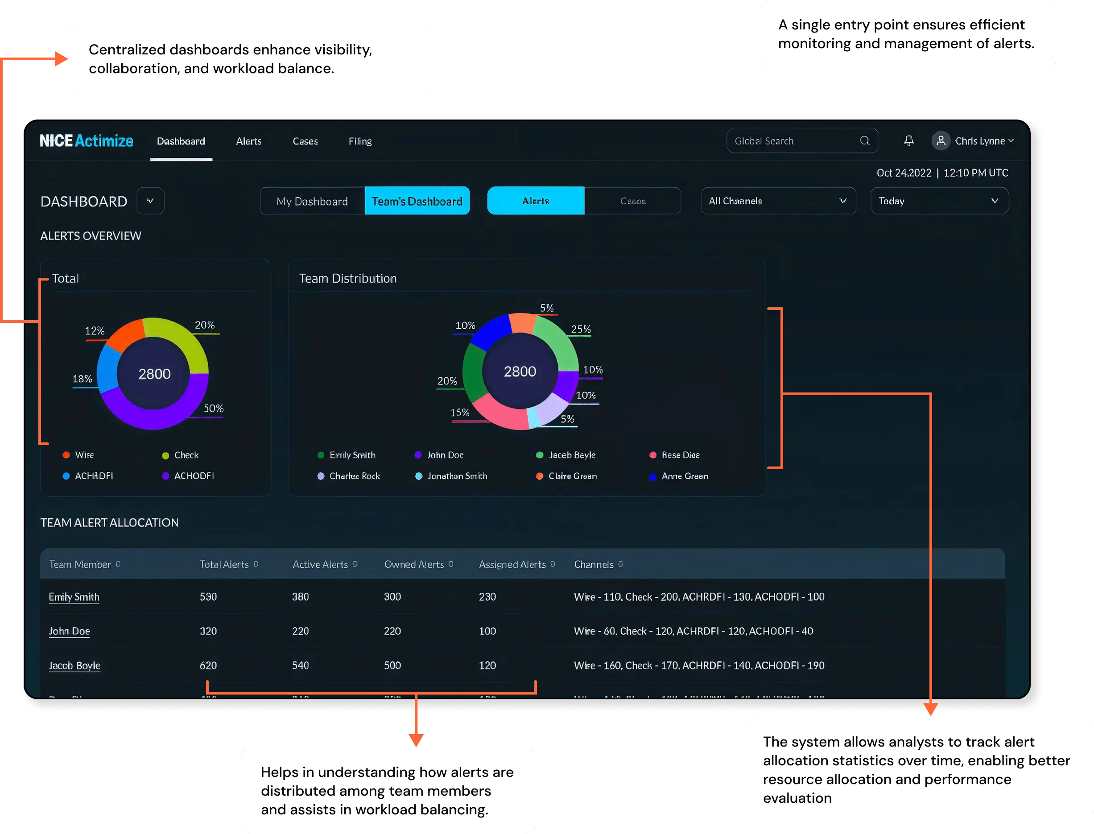Click the search magnifier icon
This screenshot has width=1094, height=834.
tap(865, 140)
